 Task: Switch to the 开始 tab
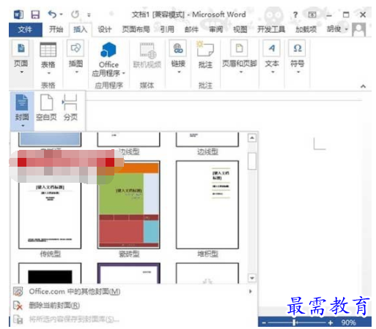pos(56,29)
